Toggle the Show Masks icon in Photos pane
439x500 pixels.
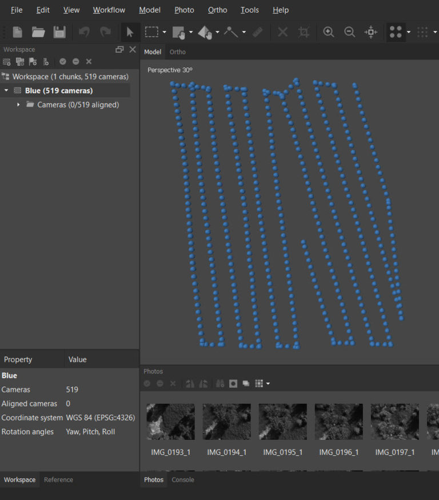233,383
